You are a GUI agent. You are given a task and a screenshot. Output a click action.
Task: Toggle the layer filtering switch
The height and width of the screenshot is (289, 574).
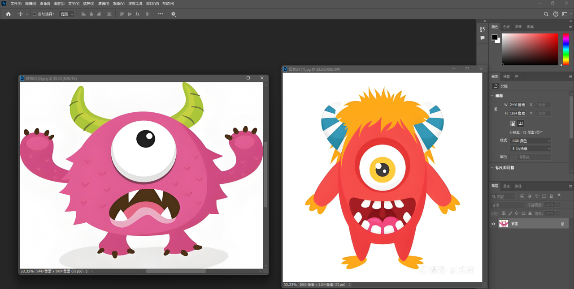559,195
